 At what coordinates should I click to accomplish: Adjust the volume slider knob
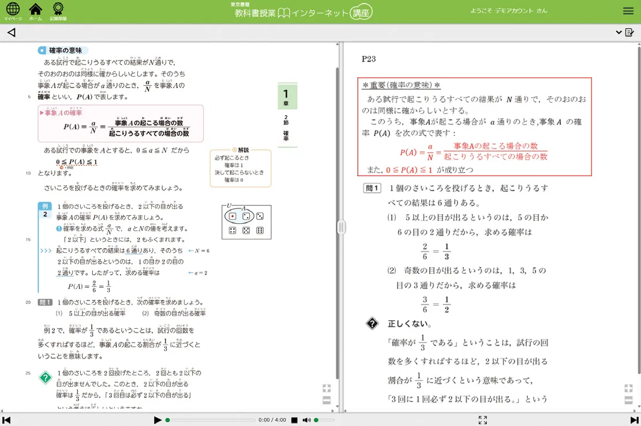[316, 420]
